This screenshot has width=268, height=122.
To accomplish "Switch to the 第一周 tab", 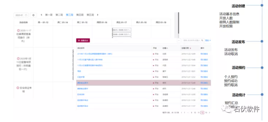I will (x=49, y=15).
